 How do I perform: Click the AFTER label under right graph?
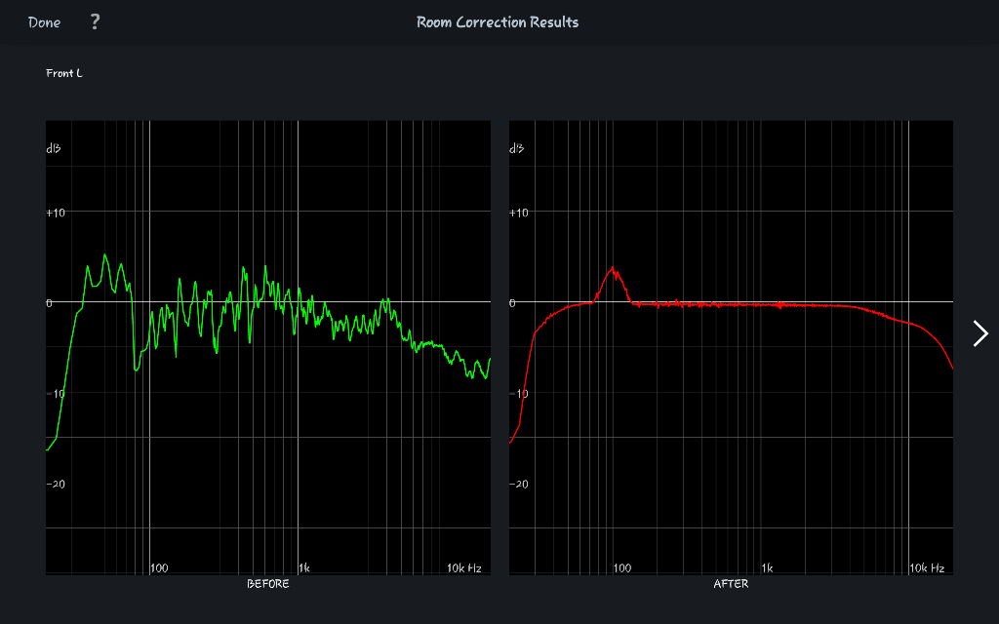[731, 584]
